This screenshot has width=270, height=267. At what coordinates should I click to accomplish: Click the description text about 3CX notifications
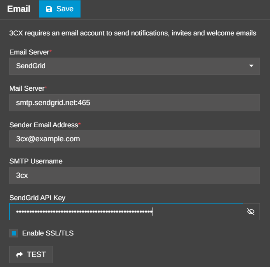click(x=133, y=33)
